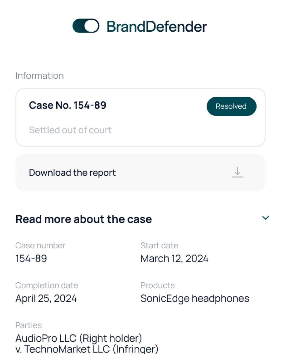The height and width of the screenshot is (354, 281).
Task: Click the Completion date field label
Action: pyautogui.click(x=47, y=285)
